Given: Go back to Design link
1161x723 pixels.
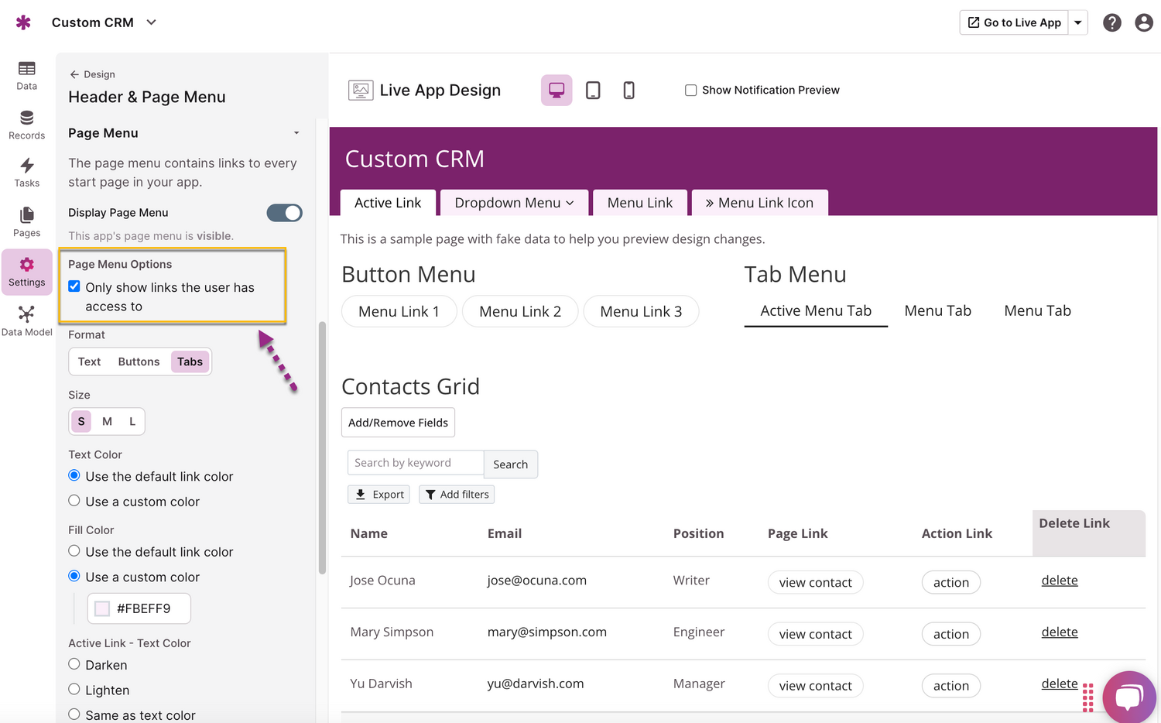Looking at the screenshot, I should [92, 74].
